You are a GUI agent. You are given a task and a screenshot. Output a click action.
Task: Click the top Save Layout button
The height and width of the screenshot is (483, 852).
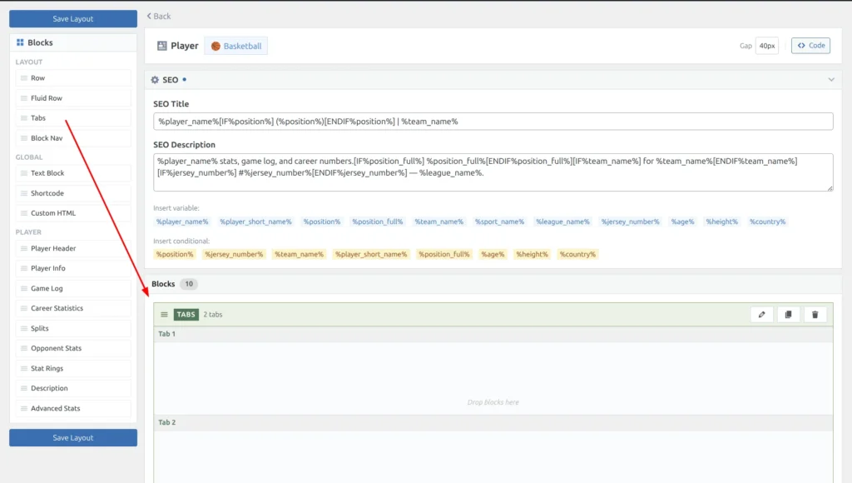(x=73, y=18)
